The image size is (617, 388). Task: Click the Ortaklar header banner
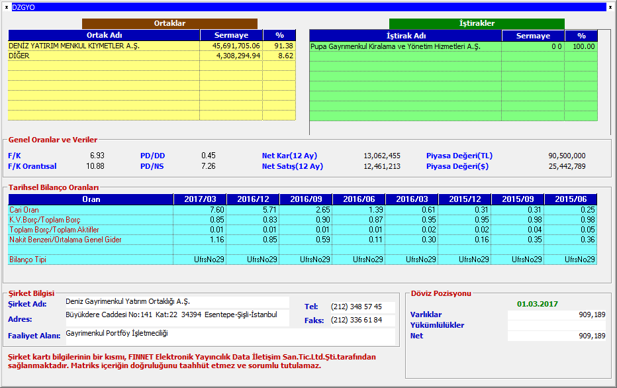pos(169,23)
